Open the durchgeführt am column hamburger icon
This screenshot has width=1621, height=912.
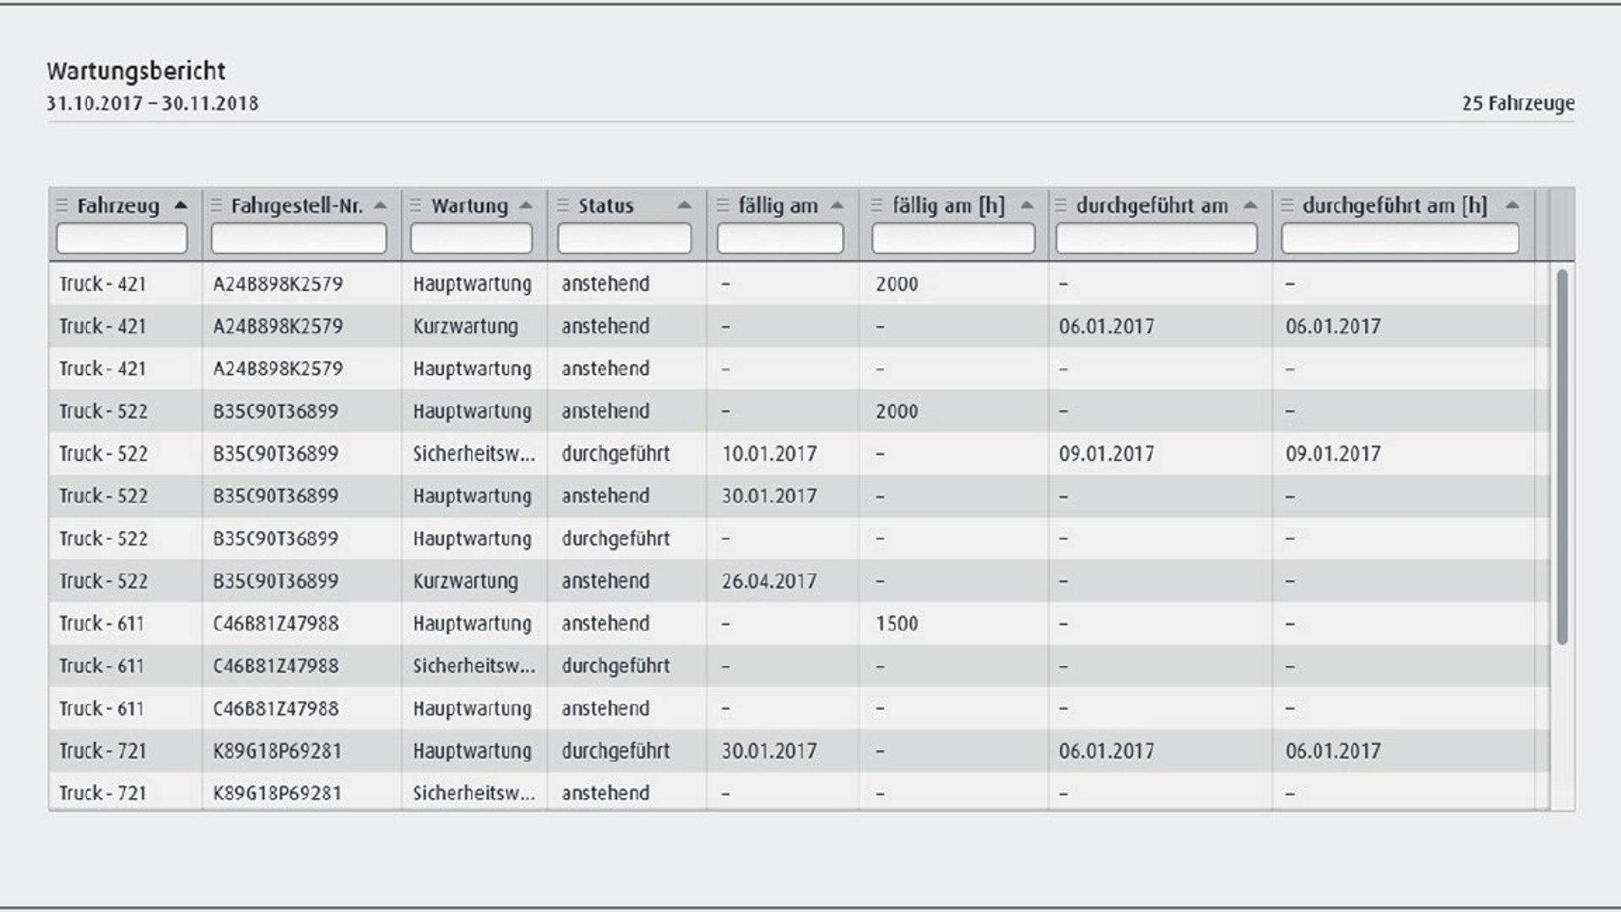[x=1062, y=204]
